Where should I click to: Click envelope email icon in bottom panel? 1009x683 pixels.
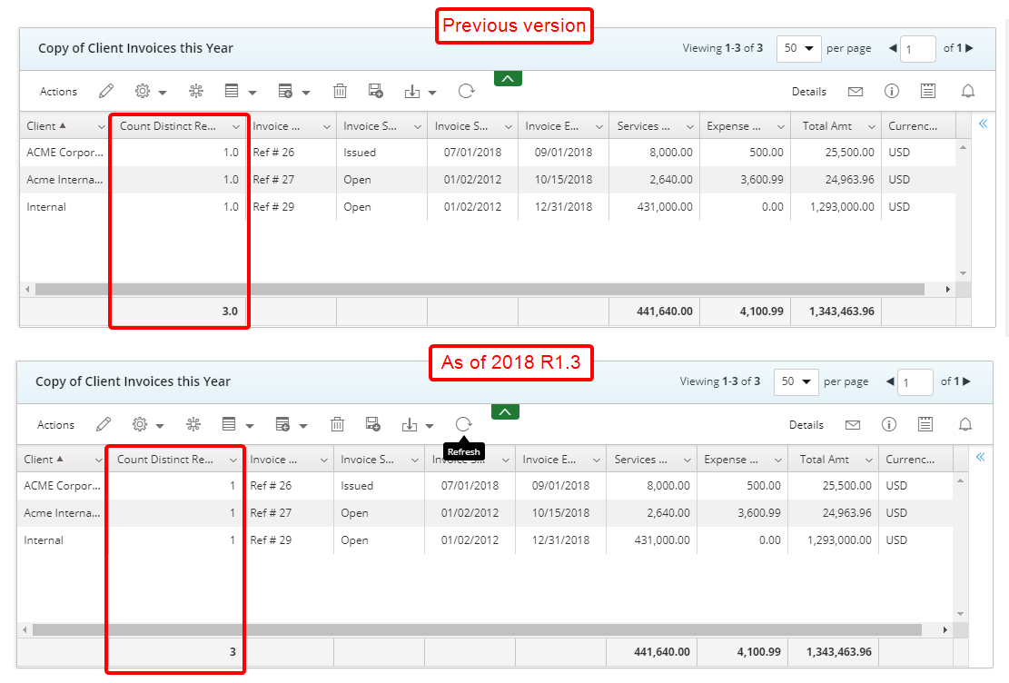(x=853, y=425)
